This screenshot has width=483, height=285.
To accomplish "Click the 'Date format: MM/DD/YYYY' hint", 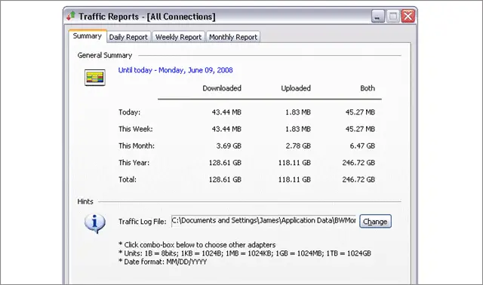I will (x=163, y=262).
